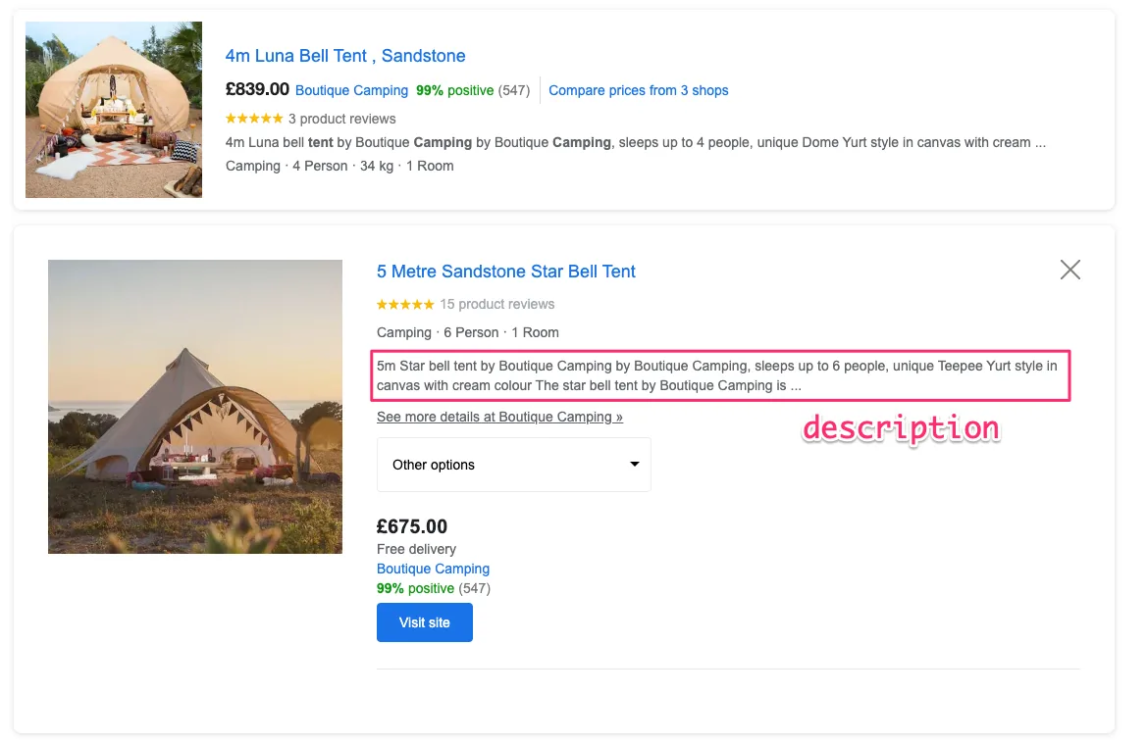Click the Star Bell Tent sunset photo
The image size is (1147, 744).
tap(194, 406)
